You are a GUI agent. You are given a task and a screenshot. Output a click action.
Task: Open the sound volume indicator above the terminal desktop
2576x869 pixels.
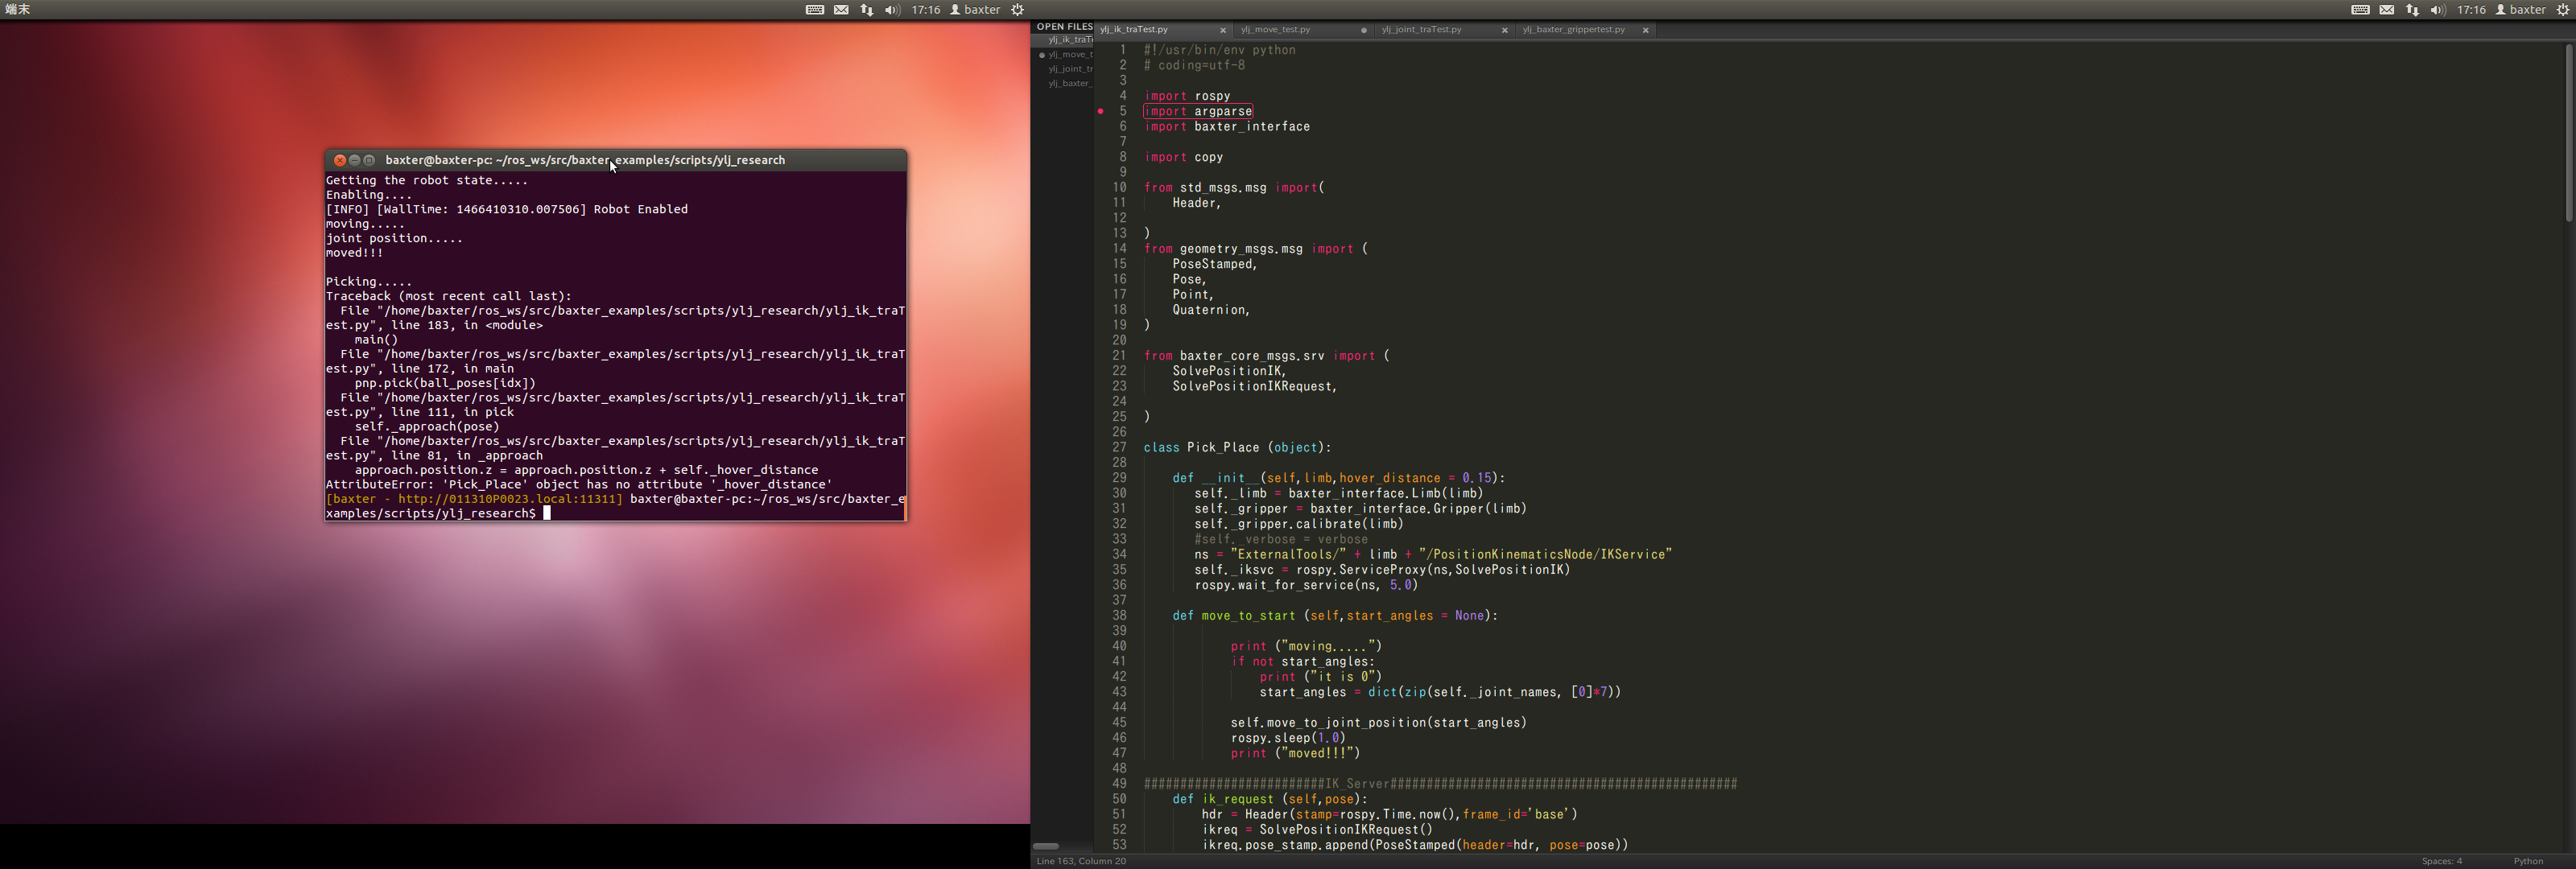point(892,10)
